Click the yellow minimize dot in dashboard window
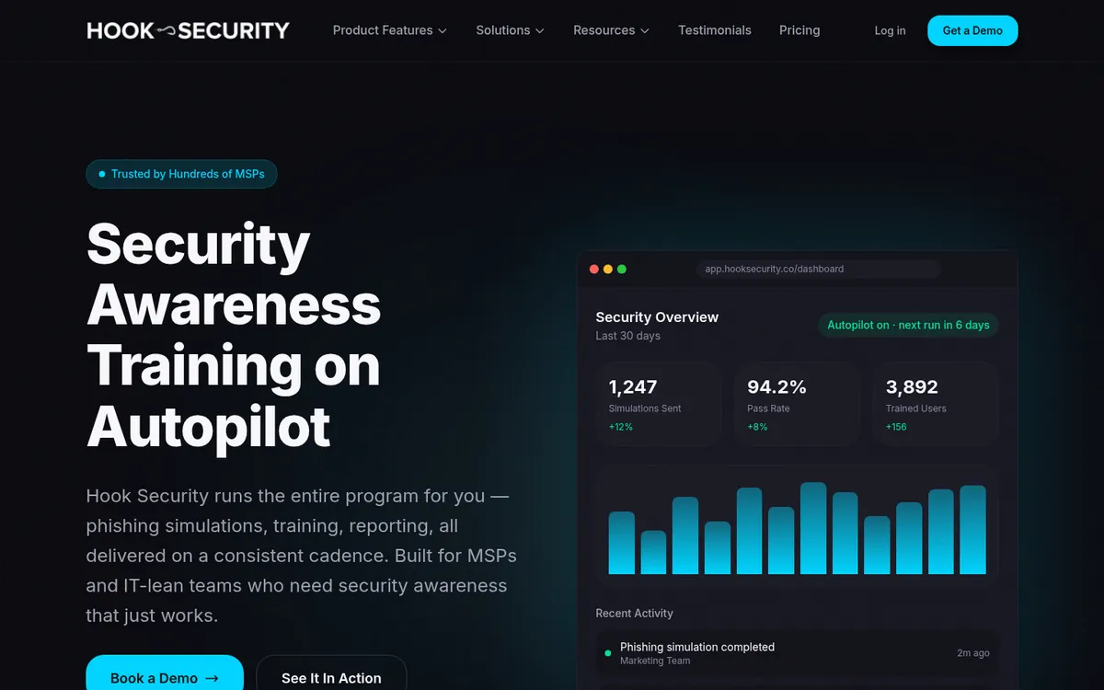The width and height of the screenshot is (1104, 690). pos(608,270)
